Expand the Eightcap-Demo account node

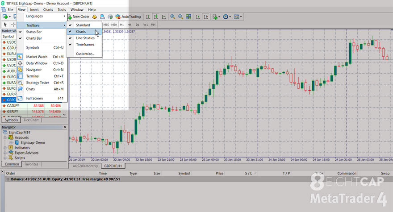11,142
